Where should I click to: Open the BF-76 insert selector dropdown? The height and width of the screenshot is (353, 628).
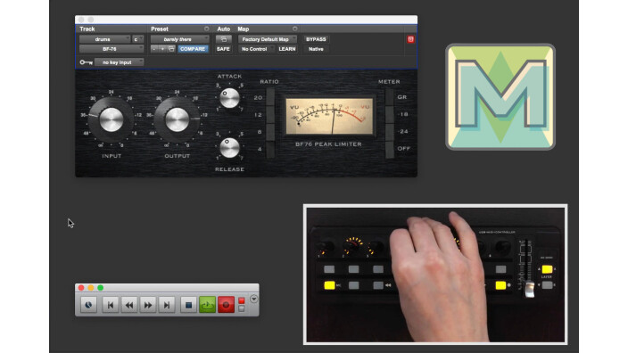click(112, 49)
